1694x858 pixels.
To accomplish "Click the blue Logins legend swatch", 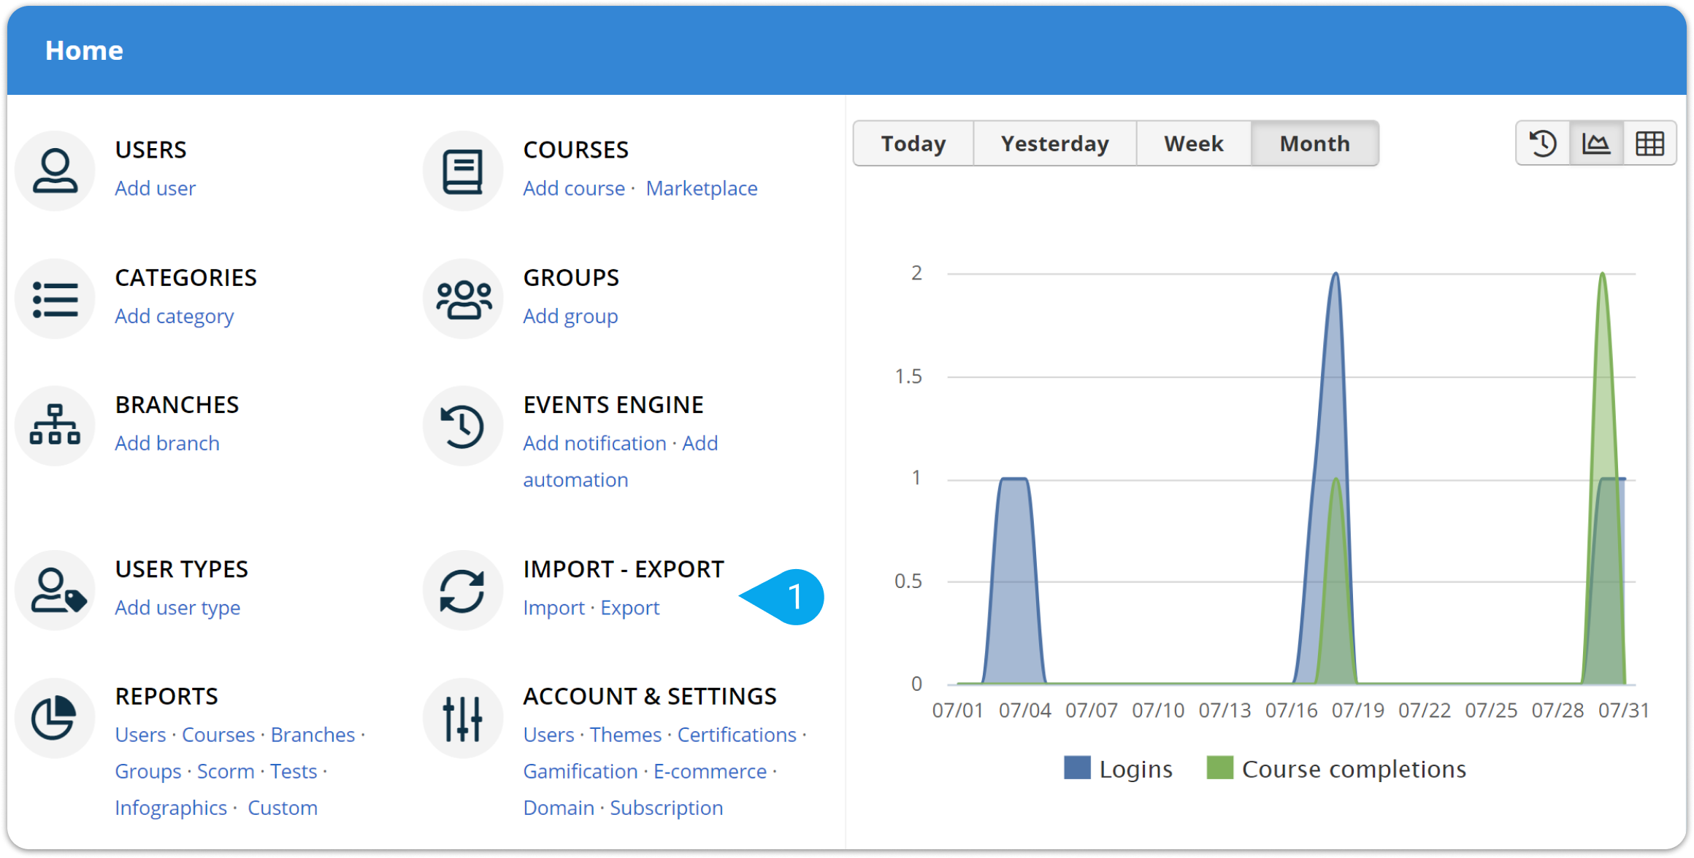I will point(1077,768).
